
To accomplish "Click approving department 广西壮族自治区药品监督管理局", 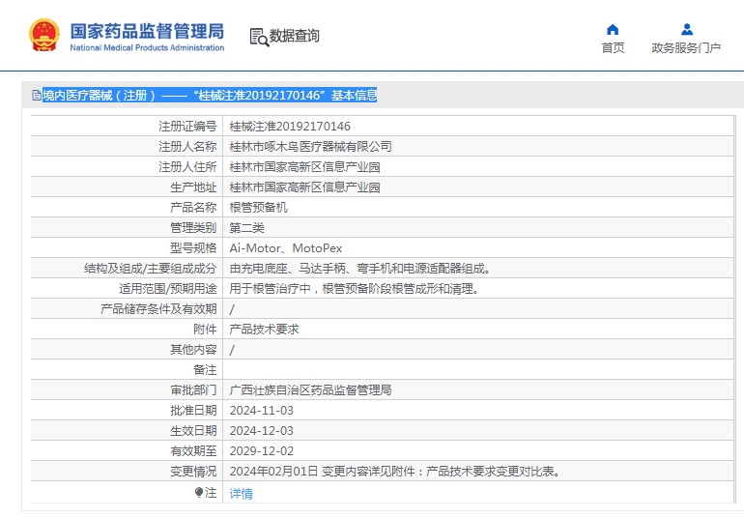I will [x=311, y=390].
